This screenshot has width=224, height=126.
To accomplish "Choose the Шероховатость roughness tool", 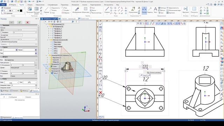I will (x=173, y=8).
